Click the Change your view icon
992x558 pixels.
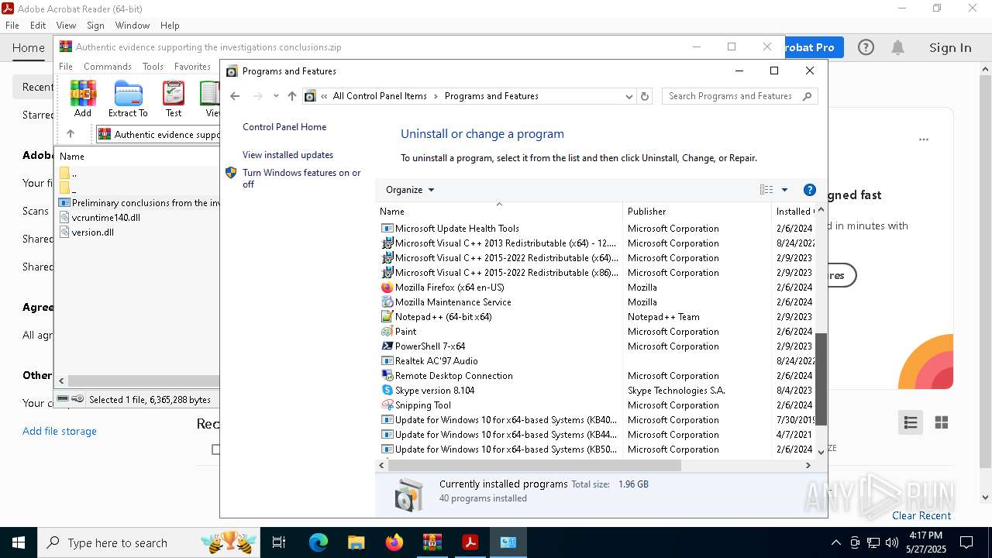(766, 190)
